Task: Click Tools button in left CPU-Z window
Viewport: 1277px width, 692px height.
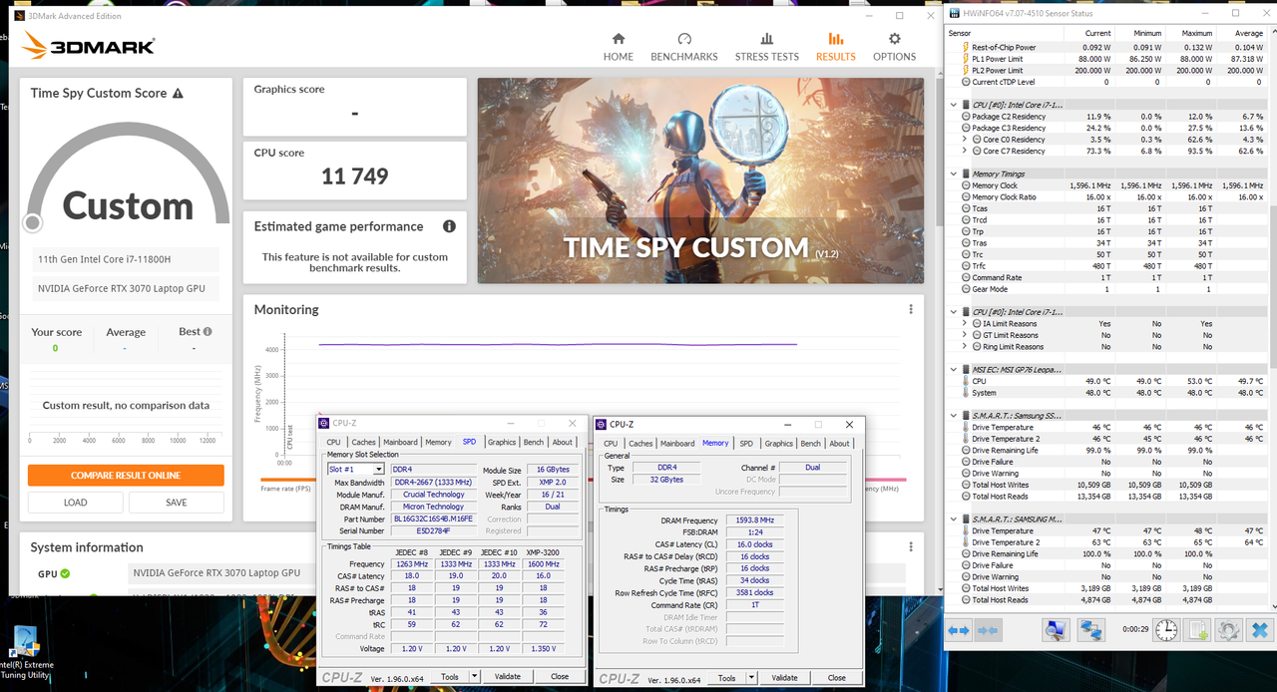Action: coord(450,676)
